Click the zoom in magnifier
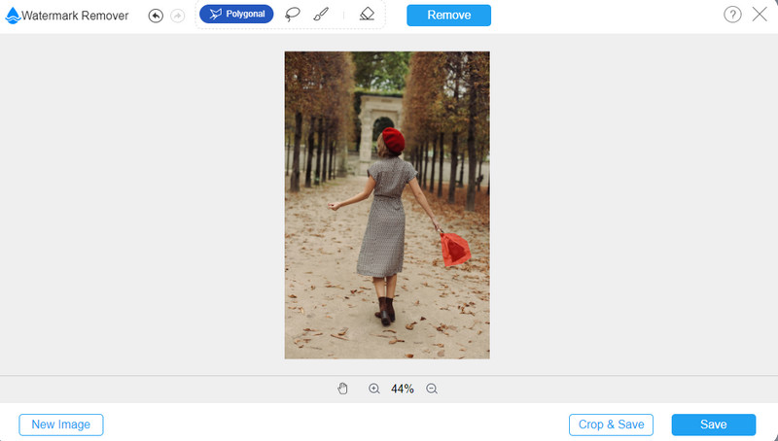The height and width of the screenshot is (441, 778). 374,389
